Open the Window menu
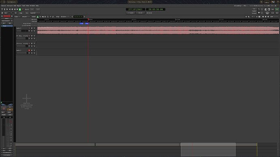The height and width of the screenshot is (157, 280). click(32, 6)
